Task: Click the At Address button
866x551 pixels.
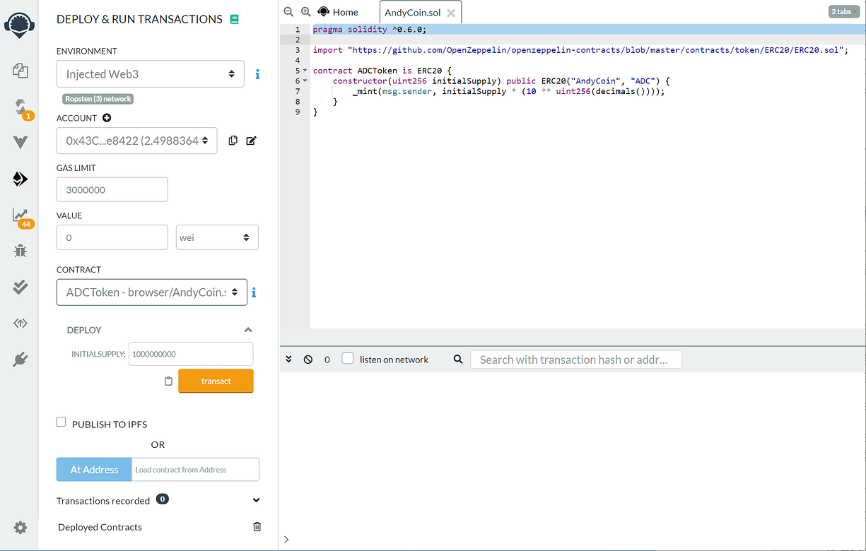Action: pyautogui.click(x=94, y=470)
